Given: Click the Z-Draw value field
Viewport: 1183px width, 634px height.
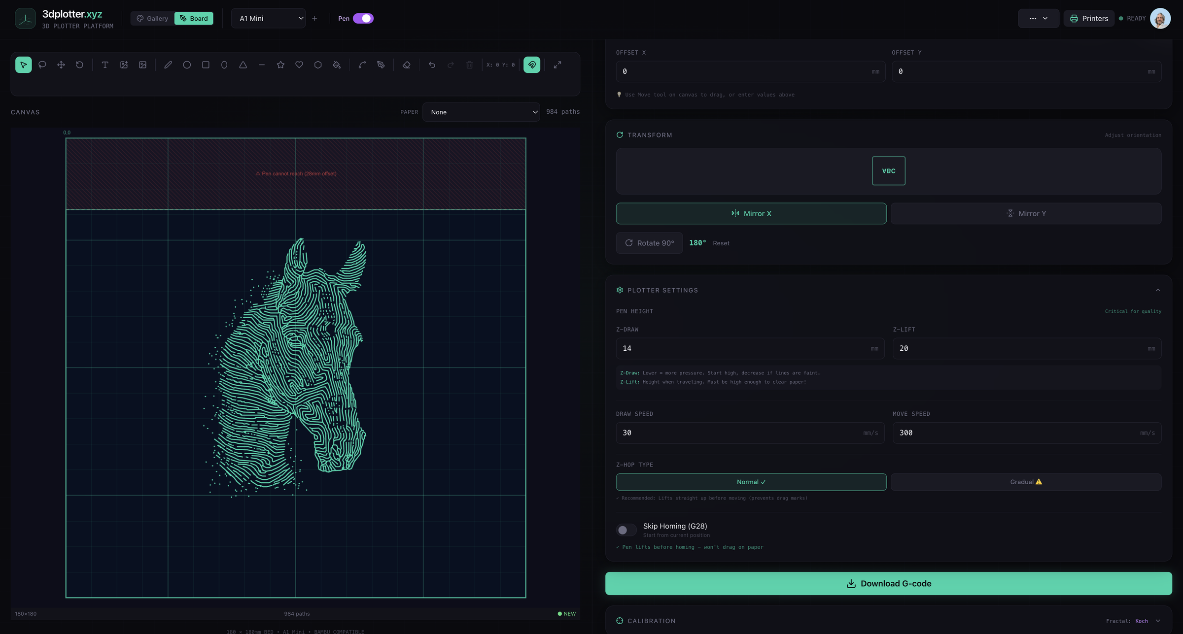Looking at the screenshot, I should click(x=750, y=349).
